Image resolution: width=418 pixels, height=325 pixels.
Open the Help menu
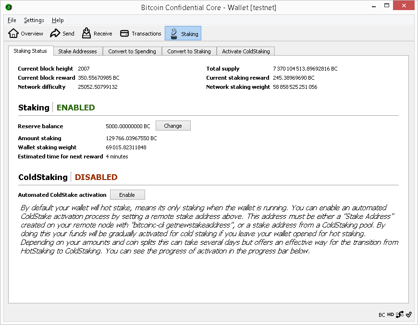click(x=58, y=20)
